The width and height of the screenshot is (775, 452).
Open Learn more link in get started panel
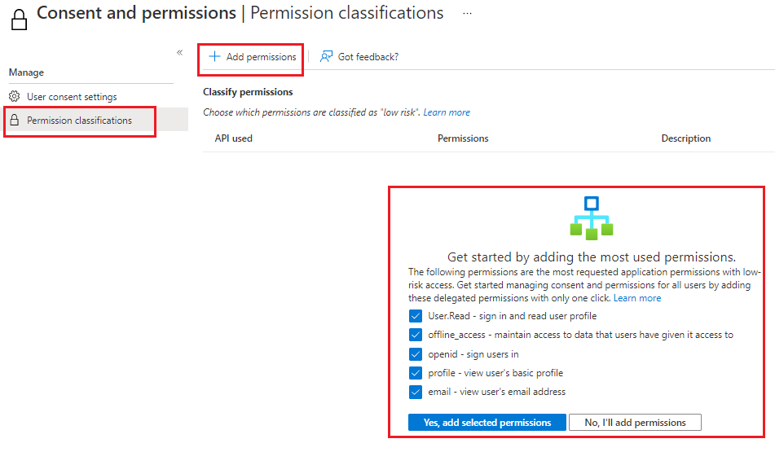point(637,298)
